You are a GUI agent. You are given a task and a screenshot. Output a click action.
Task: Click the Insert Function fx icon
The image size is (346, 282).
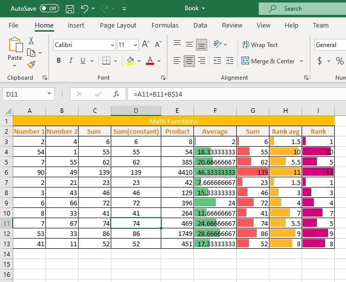[x=116, y=94]
